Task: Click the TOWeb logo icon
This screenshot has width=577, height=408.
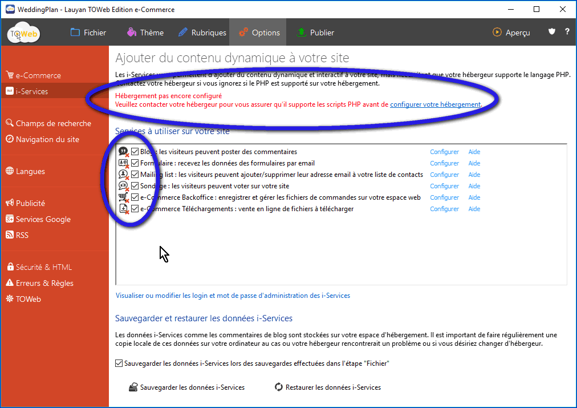Action: [x=24, y=34]
